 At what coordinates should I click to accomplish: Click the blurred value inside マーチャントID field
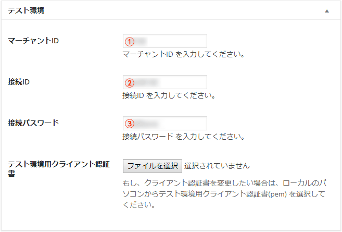pyautogui.click(x=141, y=41)
